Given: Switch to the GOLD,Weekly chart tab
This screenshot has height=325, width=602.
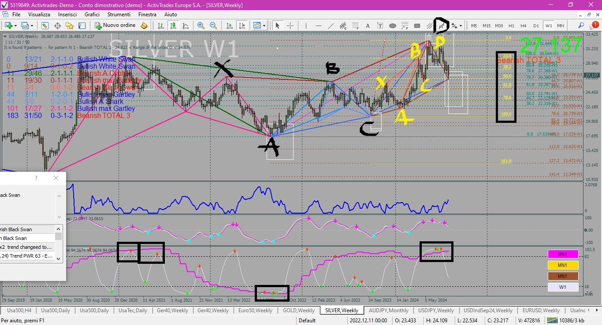Looking at the screenshot, I should point(299,310).
